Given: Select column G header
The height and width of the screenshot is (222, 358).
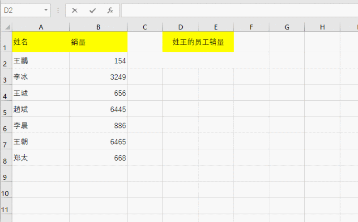Looking at the screenshot, I should tap(287, 27).
